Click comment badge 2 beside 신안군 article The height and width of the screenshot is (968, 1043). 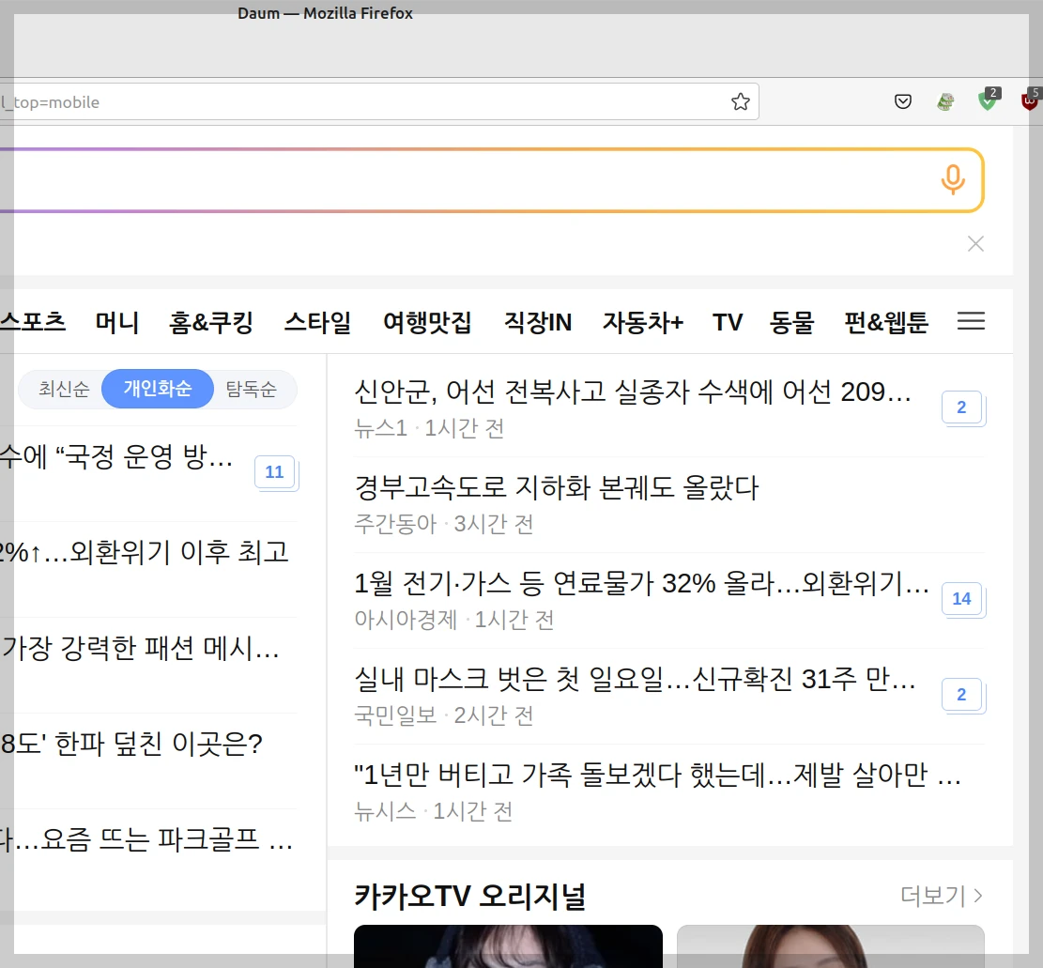coord(962,407)
